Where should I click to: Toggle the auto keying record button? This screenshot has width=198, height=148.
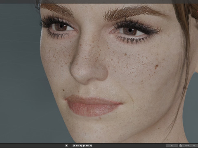66,146
